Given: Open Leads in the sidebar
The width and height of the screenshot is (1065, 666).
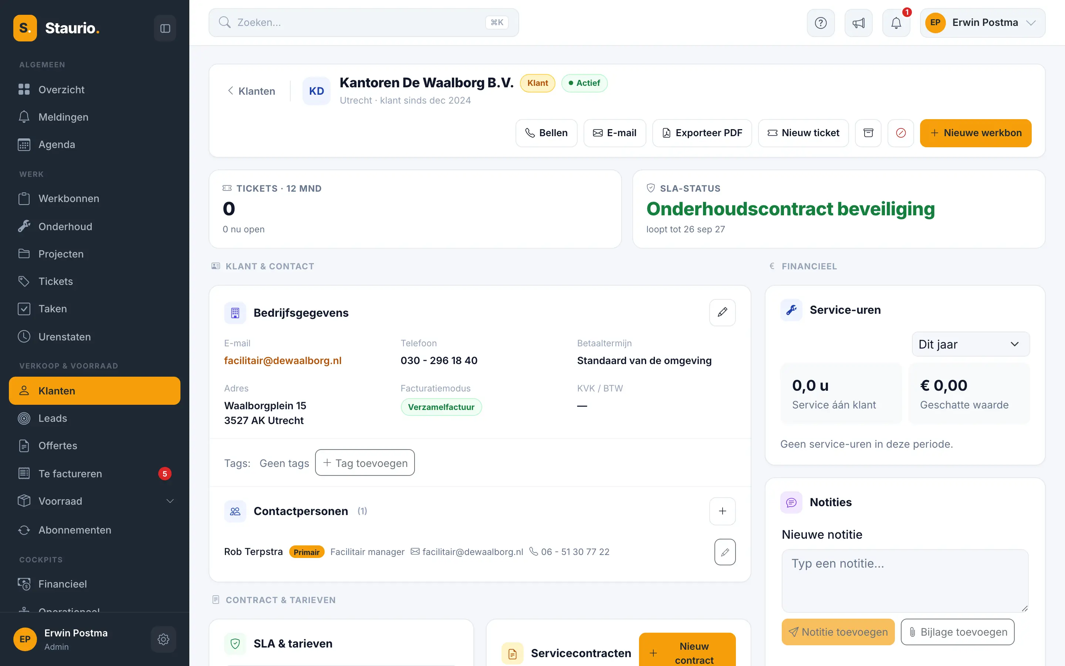Looking at the screenshot, I should 95,418.
